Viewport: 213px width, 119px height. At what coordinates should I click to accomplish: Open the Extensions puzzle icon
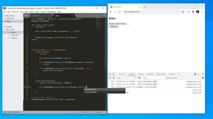[x=193, y=12]
